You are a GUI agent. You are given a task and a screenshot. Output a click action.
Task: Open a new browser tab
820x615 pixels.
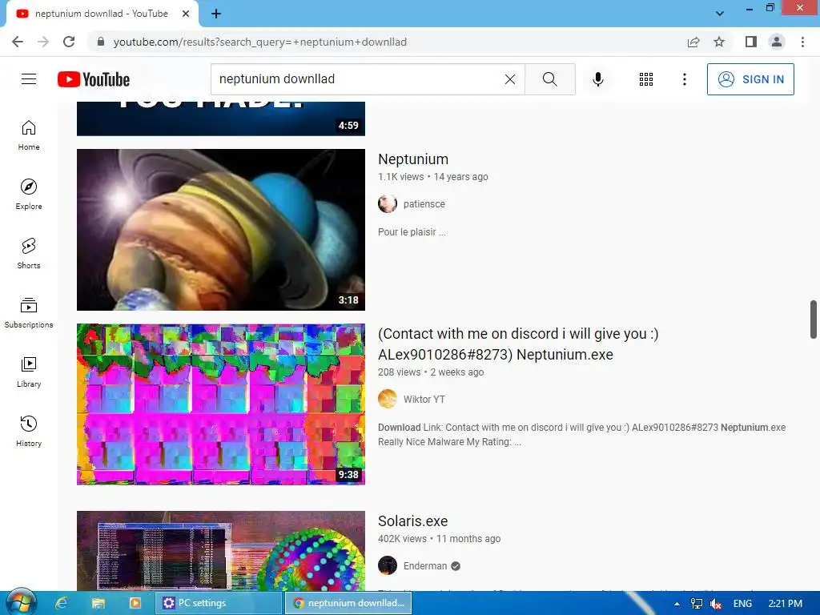(216, 14)
